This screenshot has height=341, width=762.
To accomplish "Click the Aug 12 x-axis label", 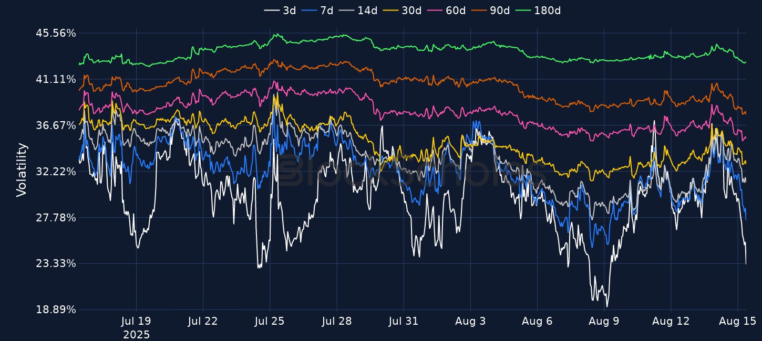I will click(670, 321).
